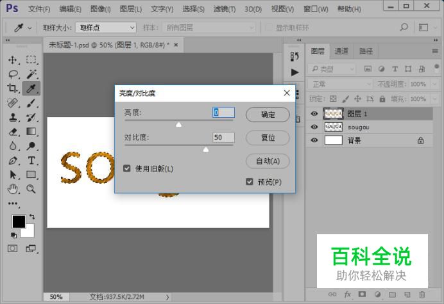
Task: Select the Crop tool
Action: [x=12, y=88]
